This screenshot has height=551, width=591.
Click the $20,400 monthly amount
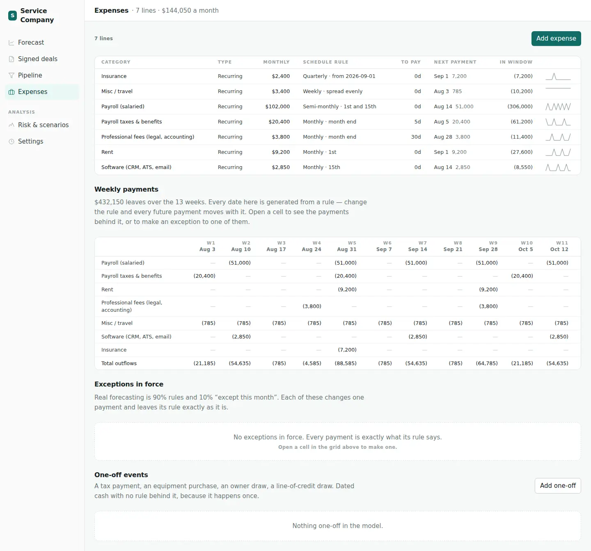click(x=279, y=122)
